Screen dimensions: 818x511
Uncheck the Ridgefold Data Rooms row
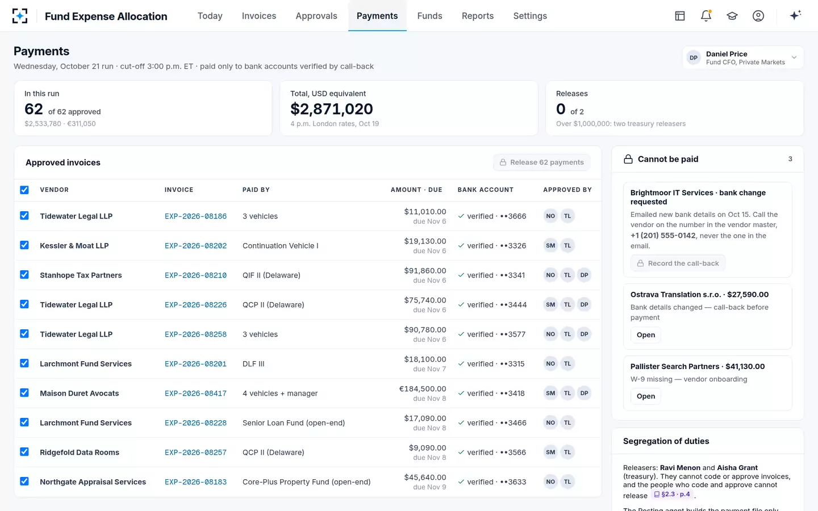click(24, 452)
